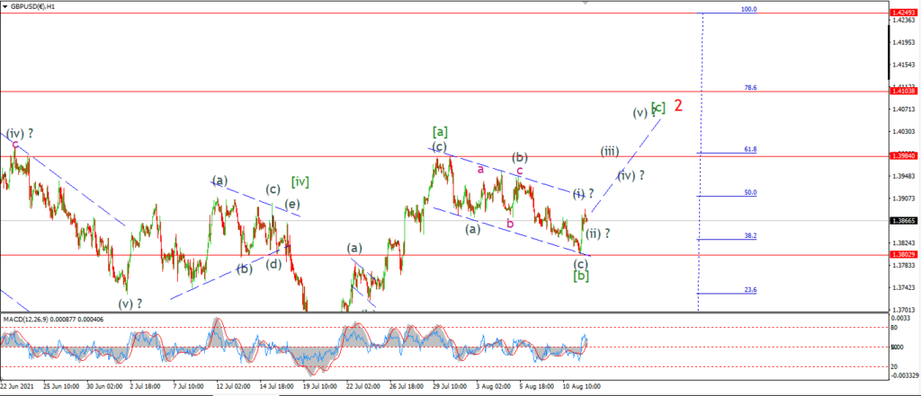The width and height of the screenshot is (921, 396).
Task: Select the red 1.39840 price label
Action: (x=904, y=156)
